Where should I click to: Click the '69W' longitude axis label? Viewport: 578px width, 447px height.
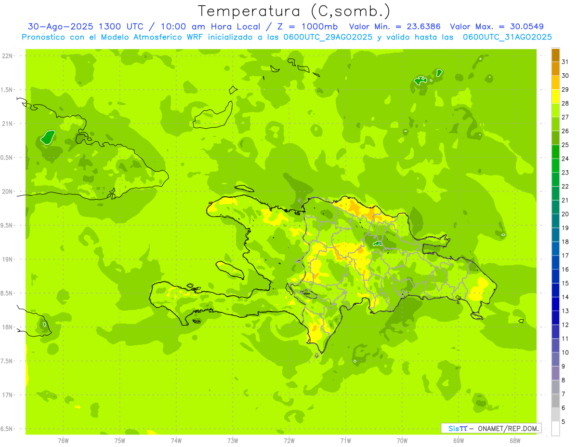pos(459,440)
